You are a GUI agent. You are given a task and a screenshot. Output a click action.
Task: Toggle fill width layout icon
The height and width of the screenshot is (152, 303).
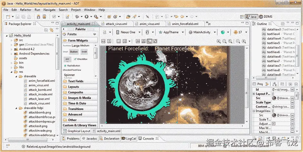click(103, 41)
